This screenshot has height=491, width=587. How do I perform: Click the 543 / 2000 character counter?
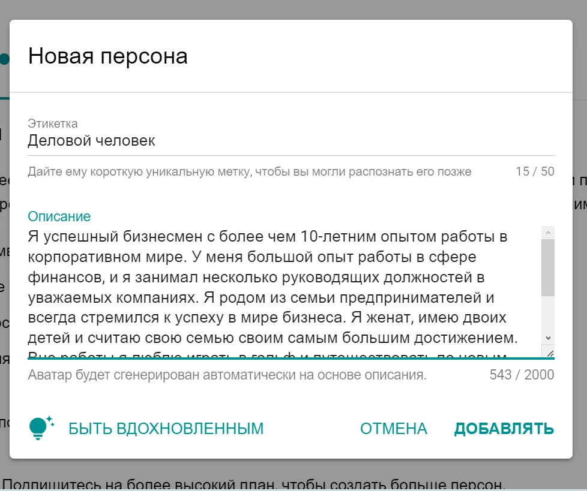pyautogui.click(x=522, y=375)
